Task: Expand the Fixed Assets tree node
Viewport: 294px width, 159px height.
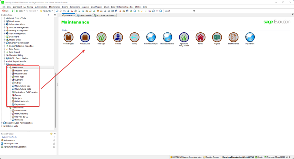Action: [5, 21]
